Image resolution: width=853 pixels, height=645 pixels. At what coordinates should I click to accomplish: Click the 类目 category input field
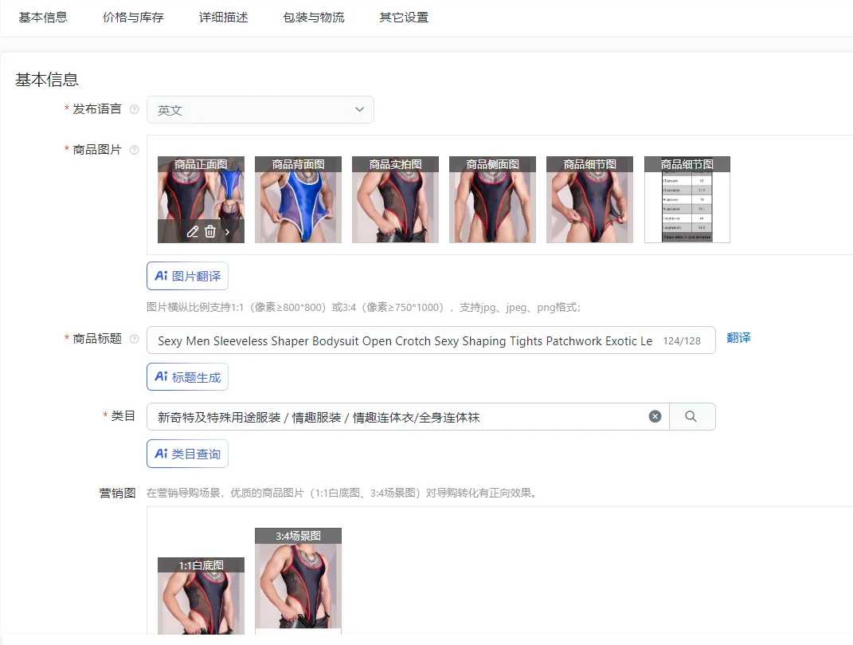point(408,417)
